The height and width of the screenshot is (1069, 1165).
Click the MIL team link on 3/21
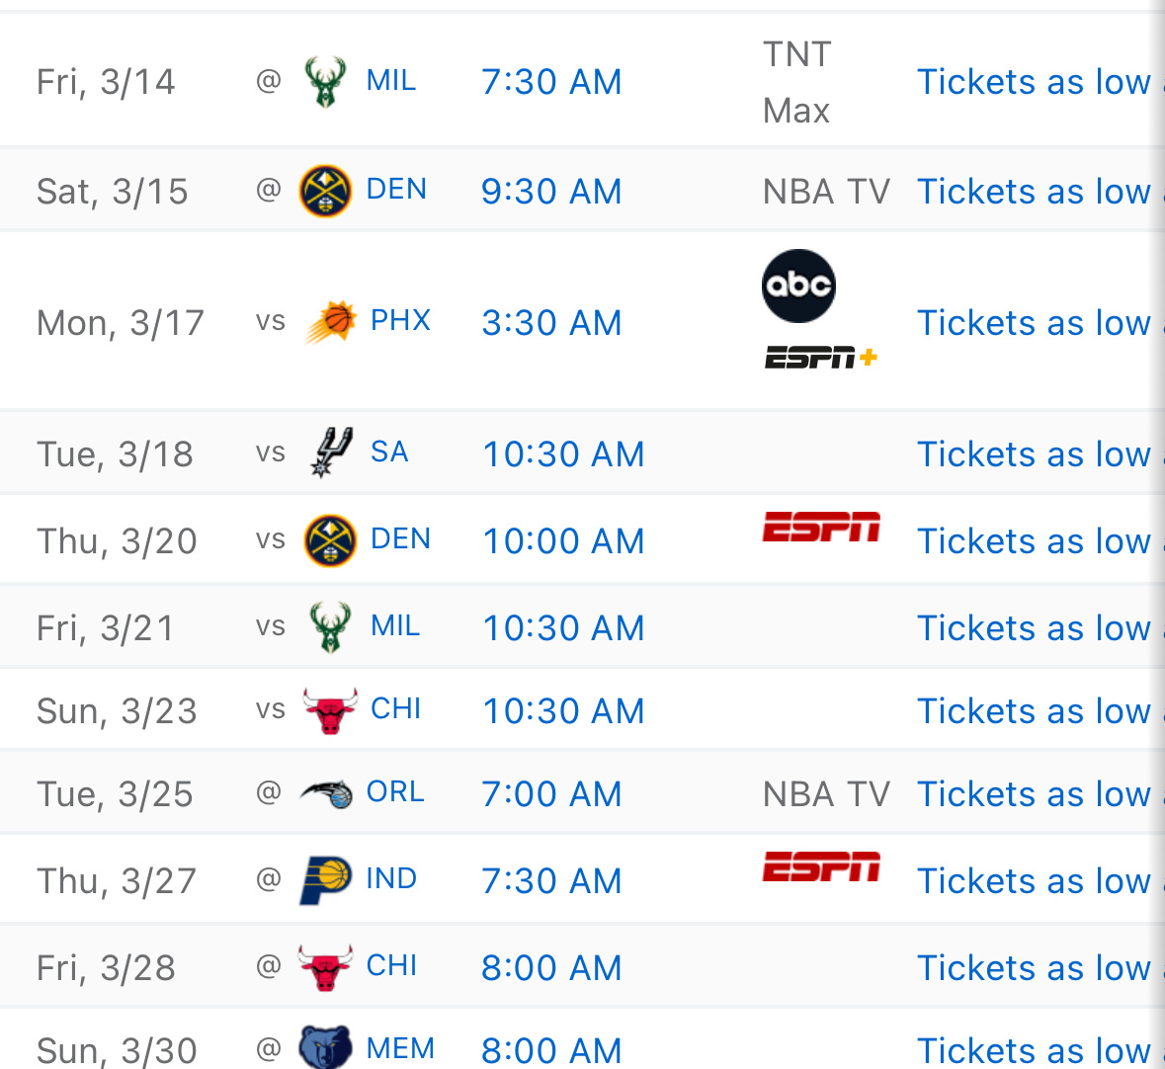tap(395, 625)
